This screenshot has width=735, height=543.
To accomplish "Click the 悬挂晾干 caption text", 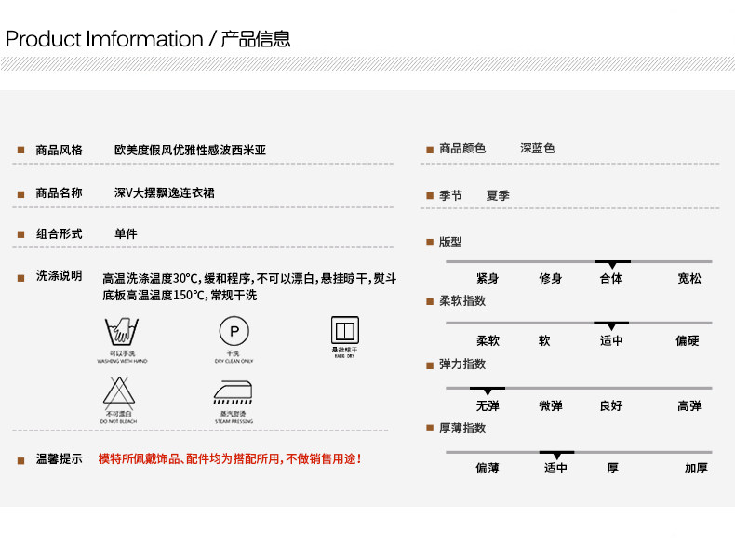I will (x=344, y=350).
